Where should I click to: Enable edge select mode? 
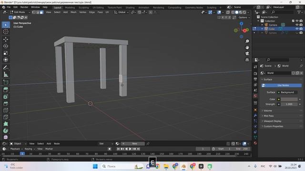point(38,12)
